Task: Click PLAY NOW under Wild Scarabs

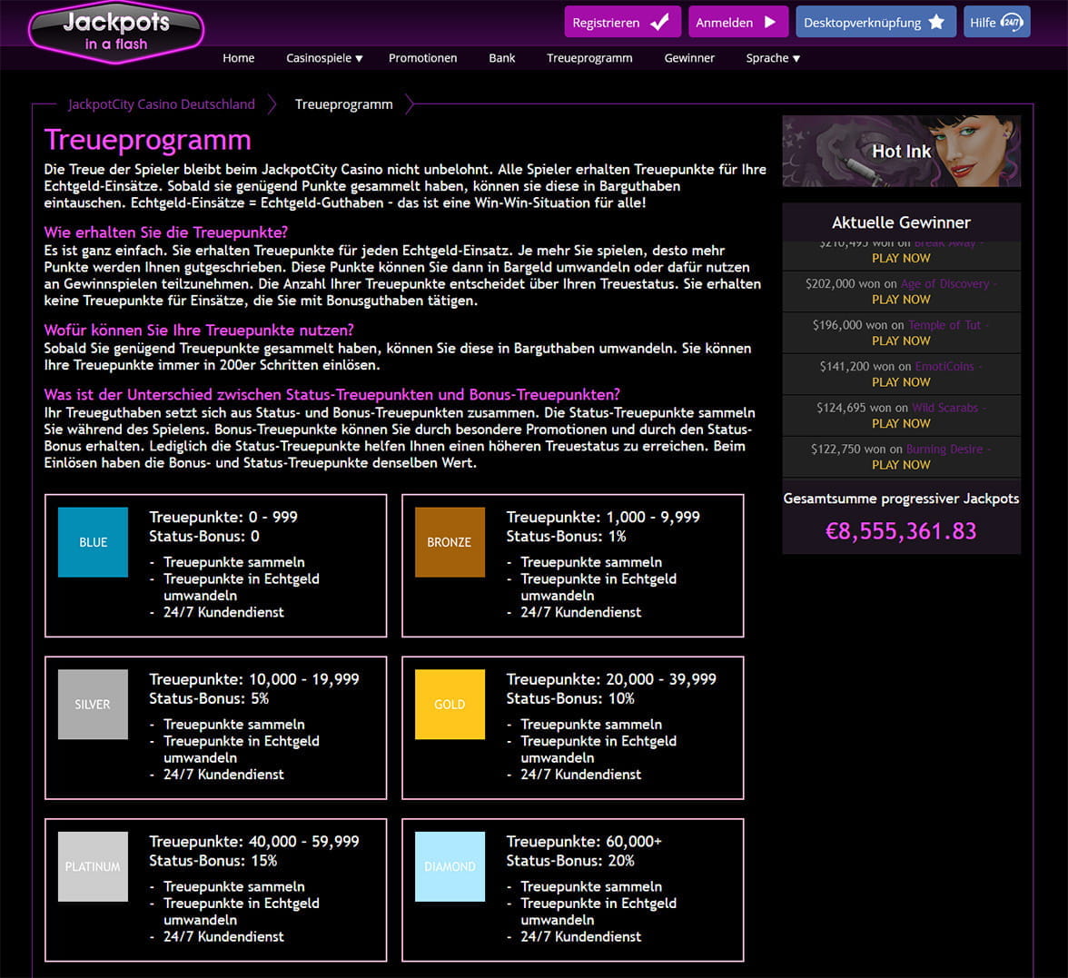Action: 901,423
